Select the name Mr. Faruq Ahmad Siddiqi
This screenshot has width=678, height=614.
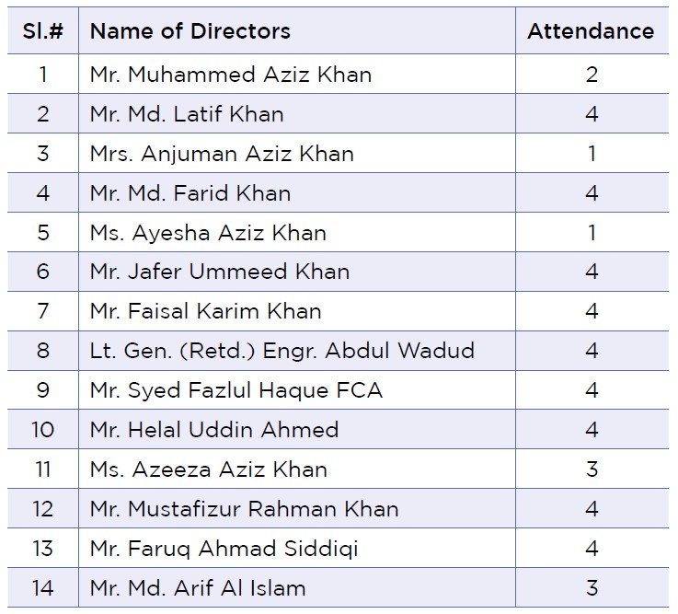pos(224,549)
